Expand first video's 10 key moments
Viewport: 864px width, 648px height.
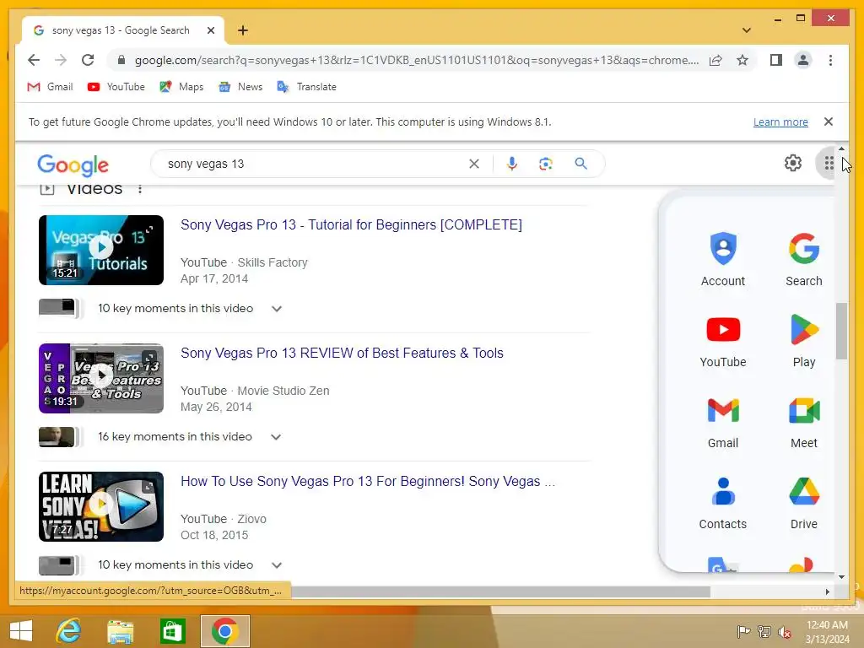(x=277, y=309)
